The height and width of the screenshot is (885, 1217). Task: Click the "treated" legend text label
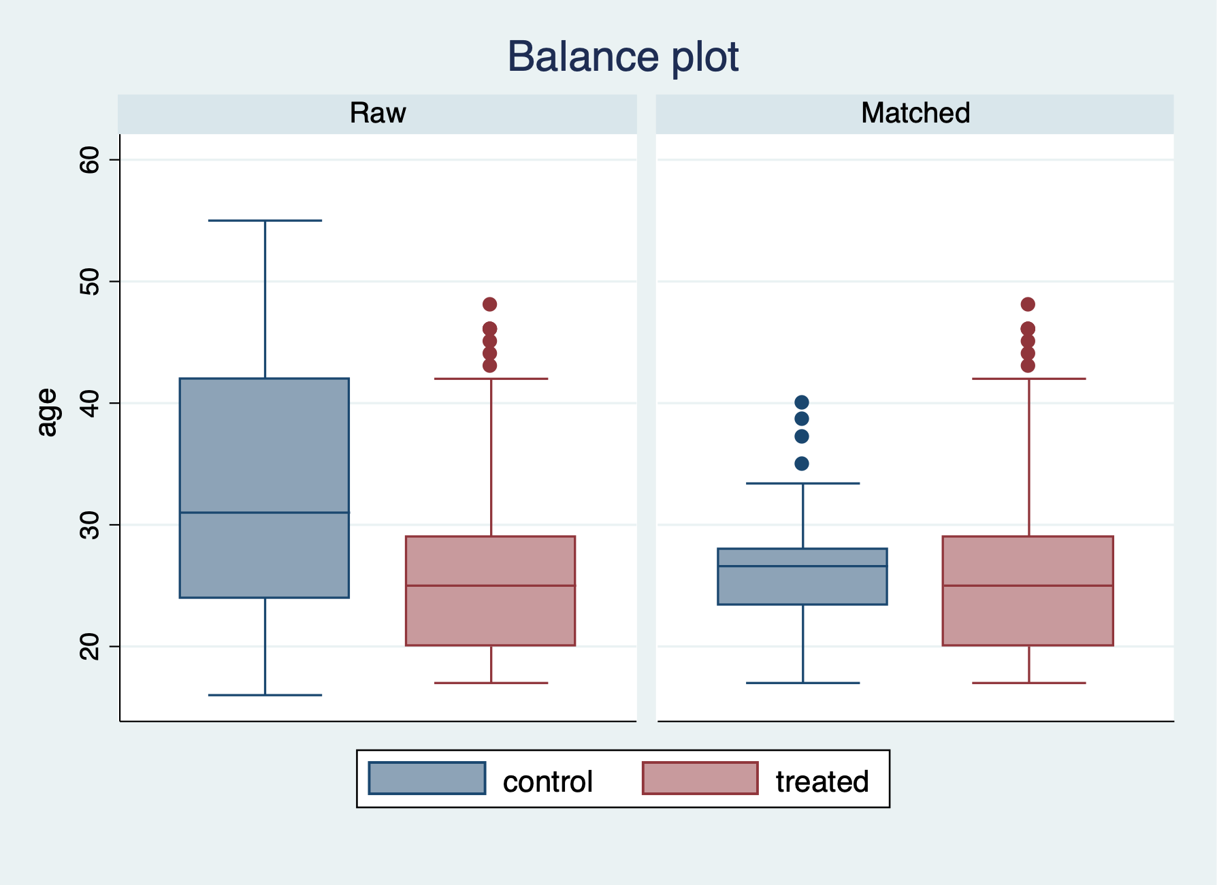click(822, 782)
